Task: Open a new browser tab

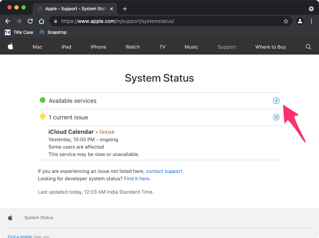Action: coord(125,9)
